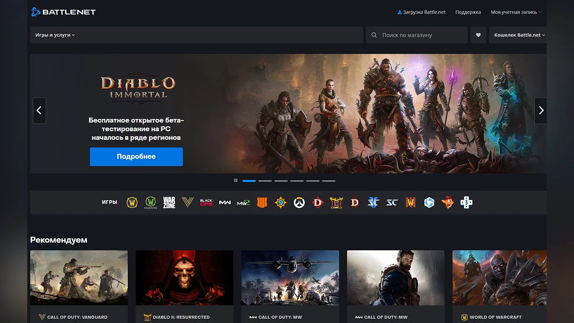Click the CALL OF DUTY: VANGUARD title
574x323 pixels.
pyautogui.click(x=77, y=317)
